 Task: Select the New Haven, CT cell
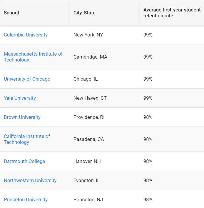tap(90, 98)
